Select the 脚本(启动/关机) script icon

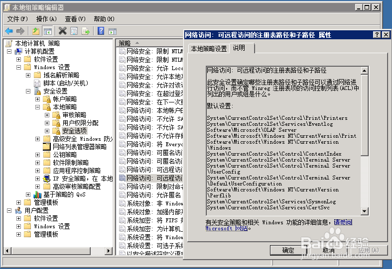click(x=37, y=83)
